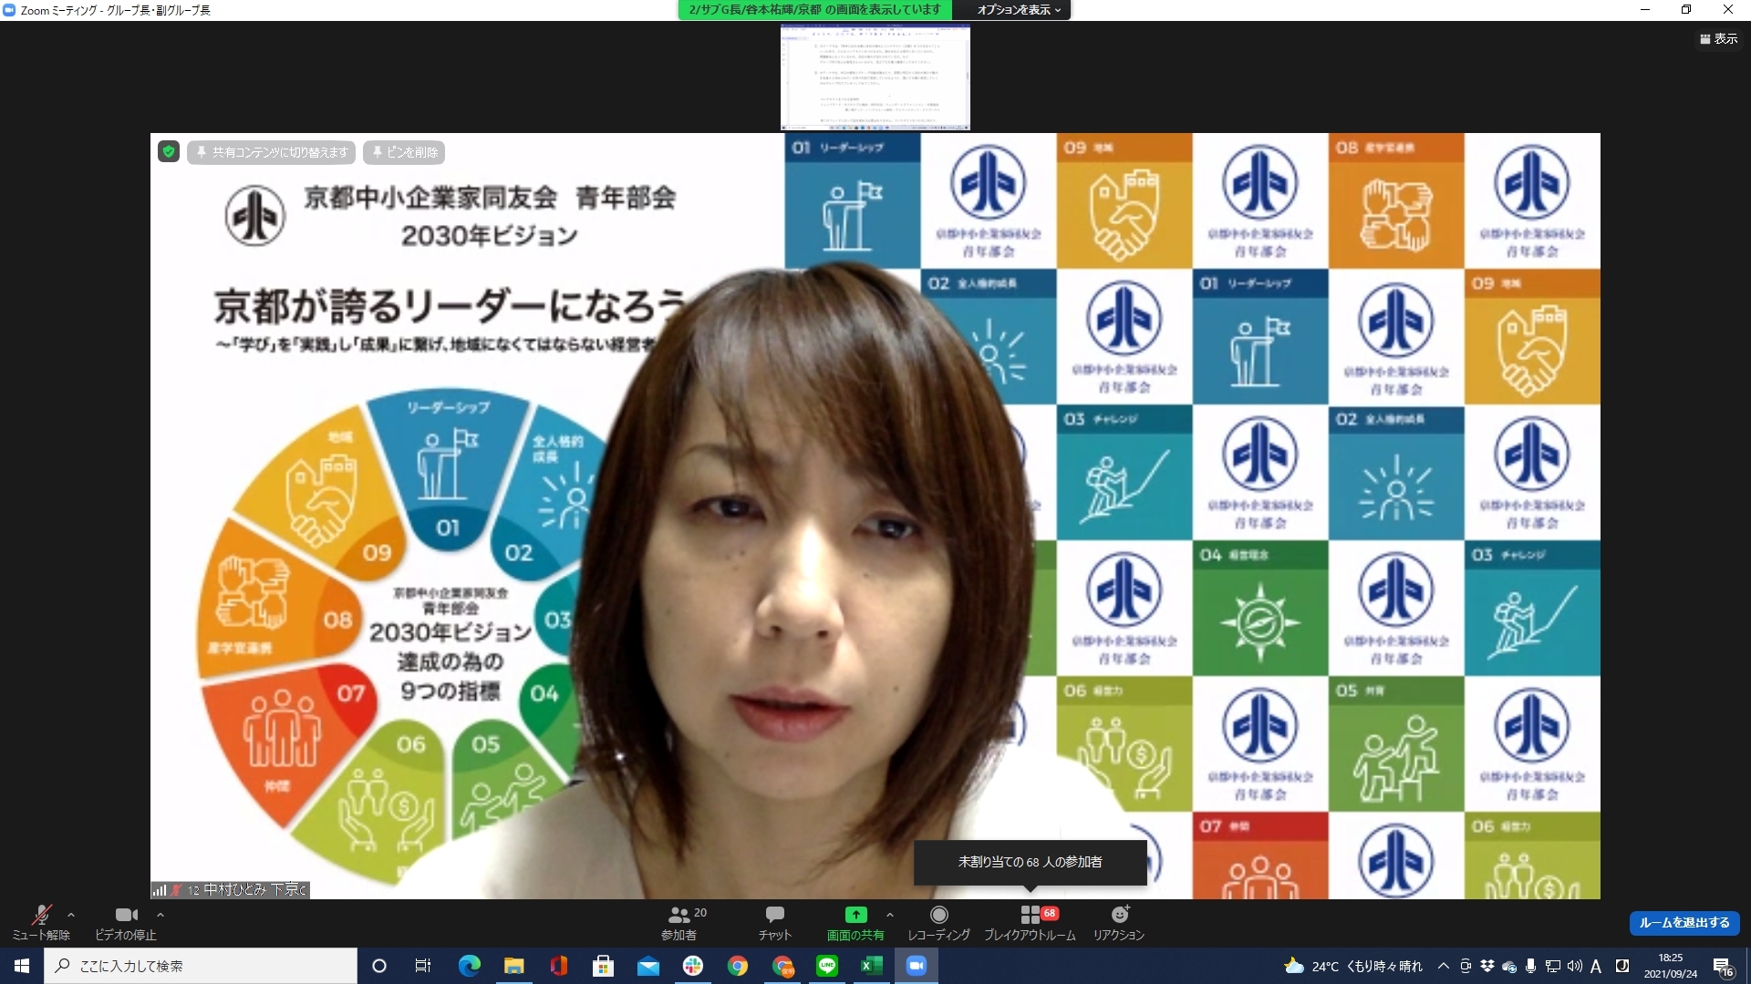This screenshot has width=1751, height=984.
Task: Click the unassigned 68 participants tooltip
Action: (x=1031, y=861)
